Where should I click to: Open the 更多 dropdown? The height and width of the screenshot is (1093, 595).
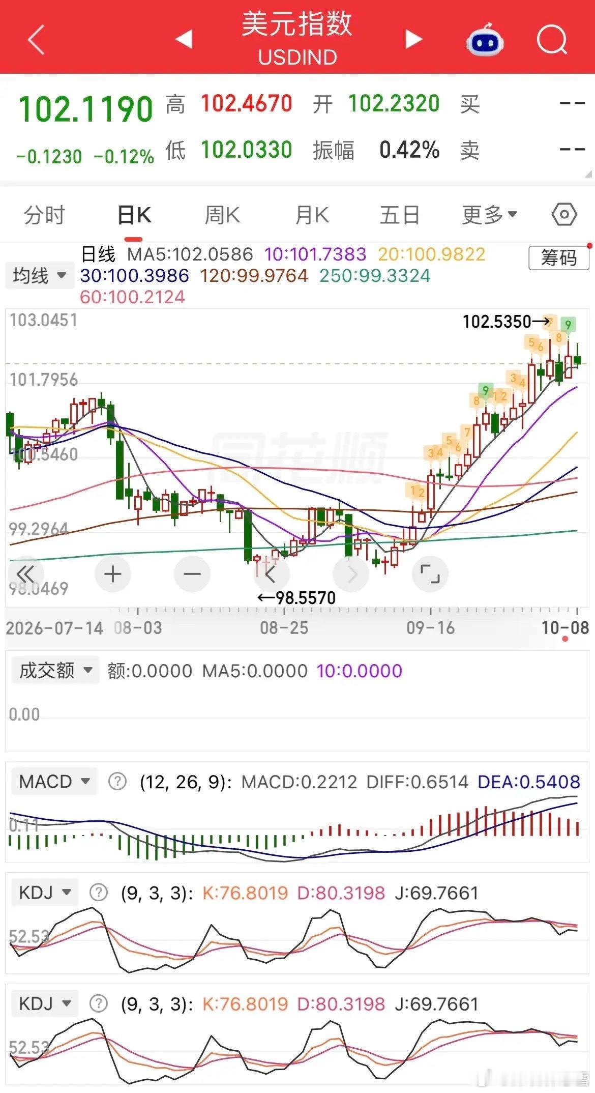coord(489,215)
